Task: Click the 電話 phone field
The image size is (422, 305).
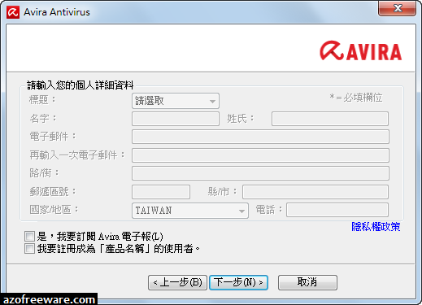Action: (x=337, y=210)
